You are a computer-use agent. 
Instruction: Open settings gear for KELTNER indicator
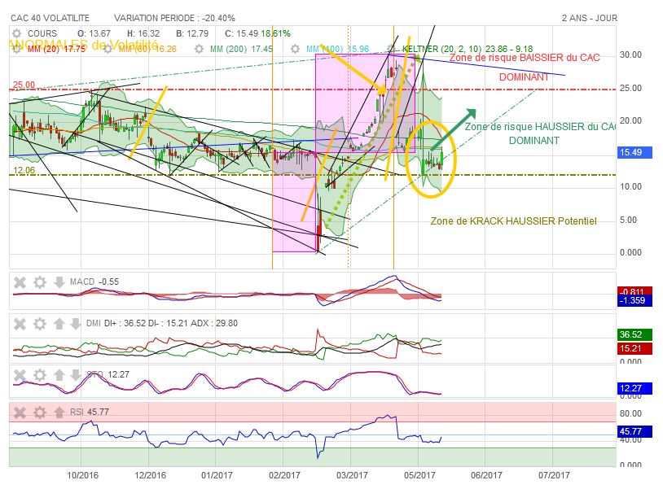point(390,49)
